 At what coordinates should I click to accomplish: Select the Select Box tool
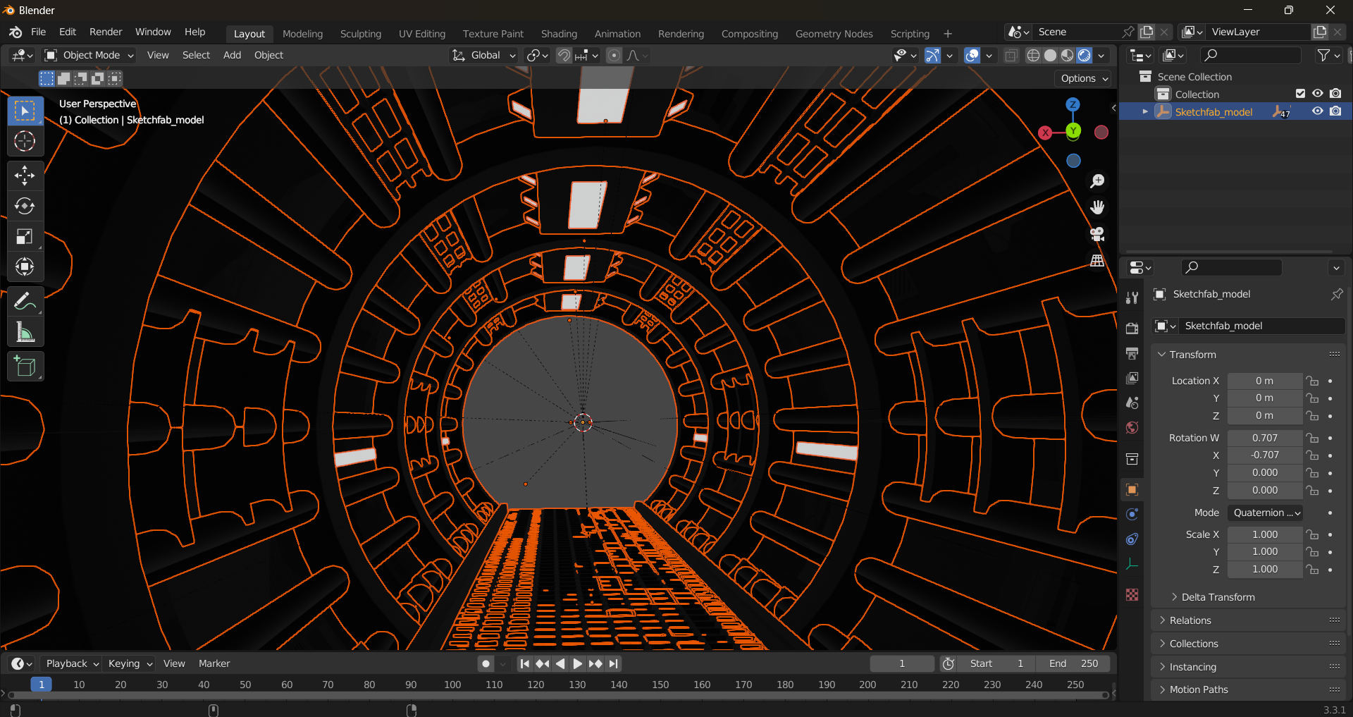click(25, 111)
